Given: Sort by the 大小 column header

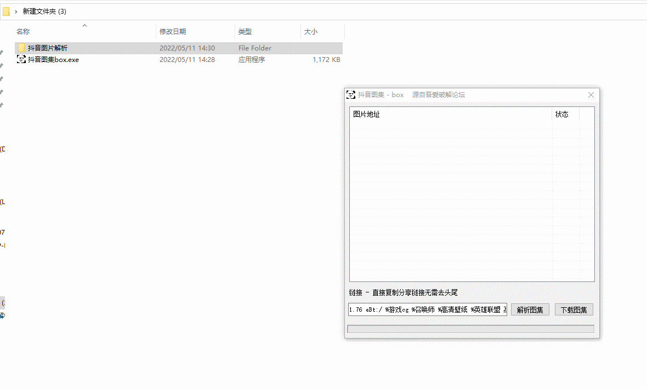Looking at the screenshot, I should [310, 31].
